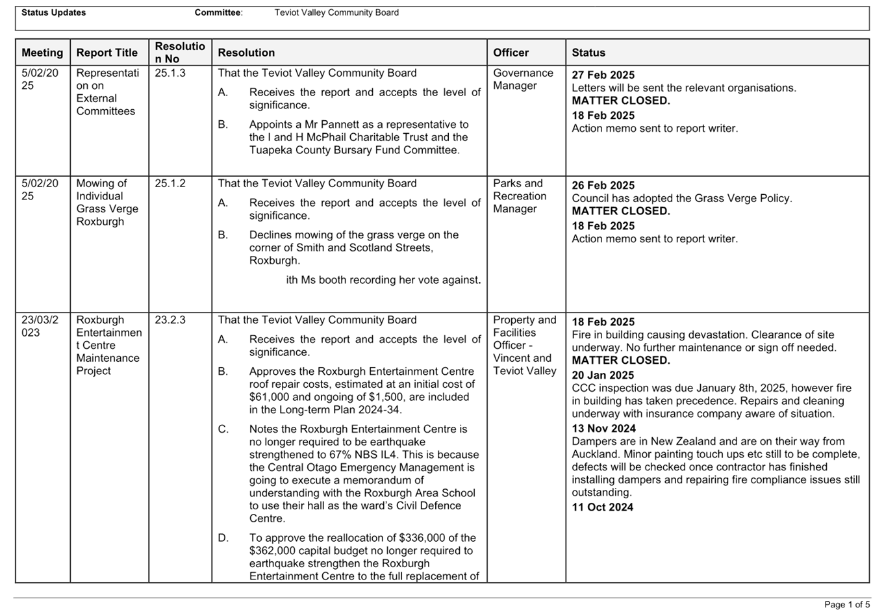Click the Teviot Valley Community Board committee name
Viewport: 884px width, 610px height.
336,12
